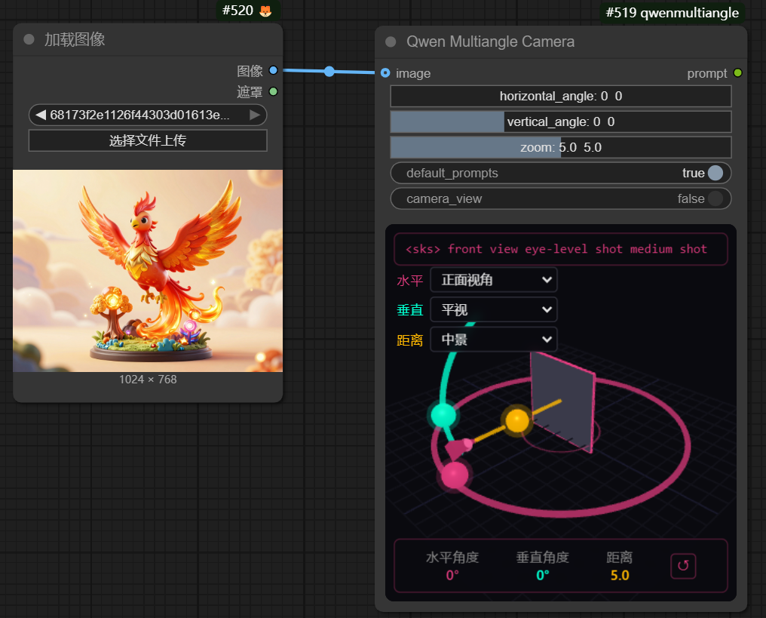Click the zoom slider

tap(560, 147)
